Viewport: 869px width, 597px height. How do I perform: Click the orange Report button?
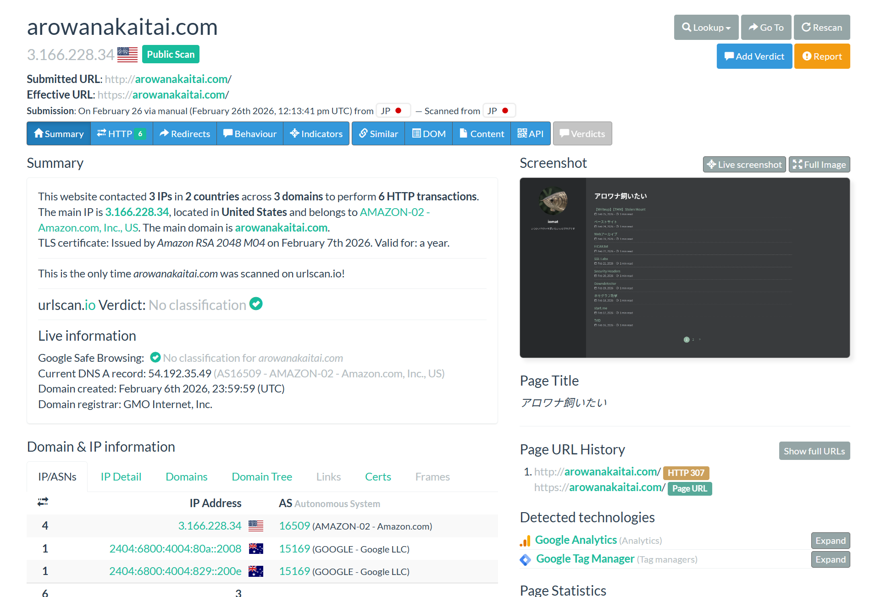[x=821, y=56]
